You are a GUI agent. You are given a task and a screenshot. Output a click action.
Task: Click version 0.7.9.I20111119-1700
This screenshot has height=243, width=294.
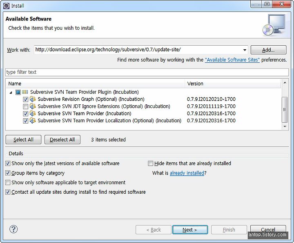[x=211, y=106]
